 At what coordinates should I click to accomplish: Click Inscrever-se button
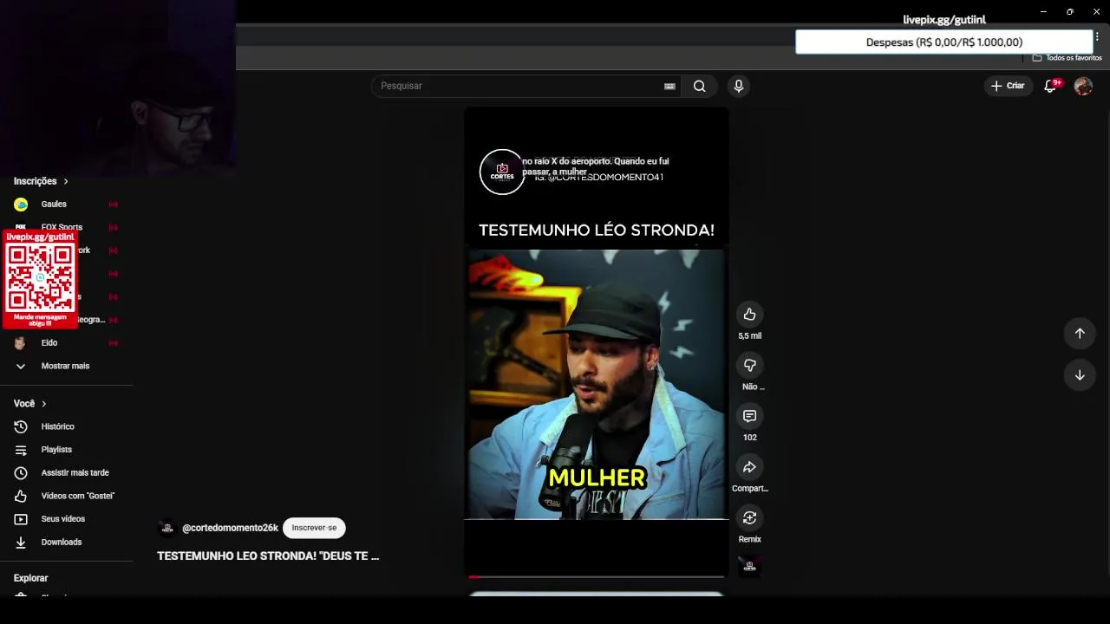tap(314, 528)
